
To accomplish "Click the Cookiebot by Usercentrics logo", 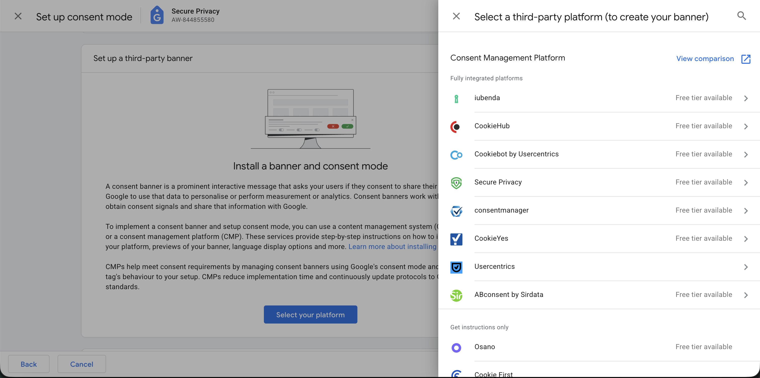I will coord(456,155).
